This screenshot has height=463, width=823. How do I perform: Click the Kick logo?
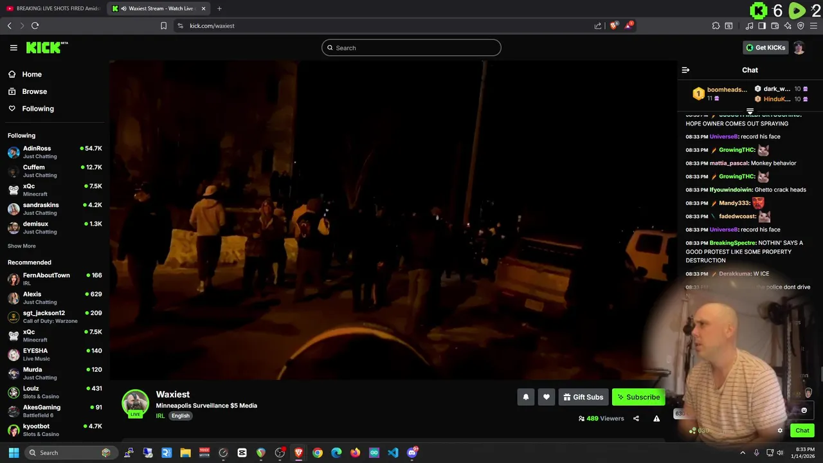tap(47, 48)
